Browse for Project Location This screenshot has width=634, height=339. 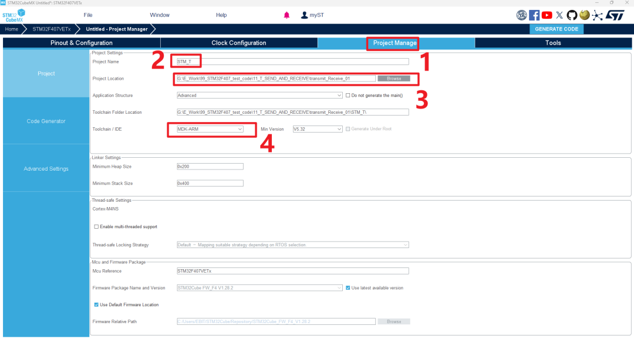coord(394,79)
